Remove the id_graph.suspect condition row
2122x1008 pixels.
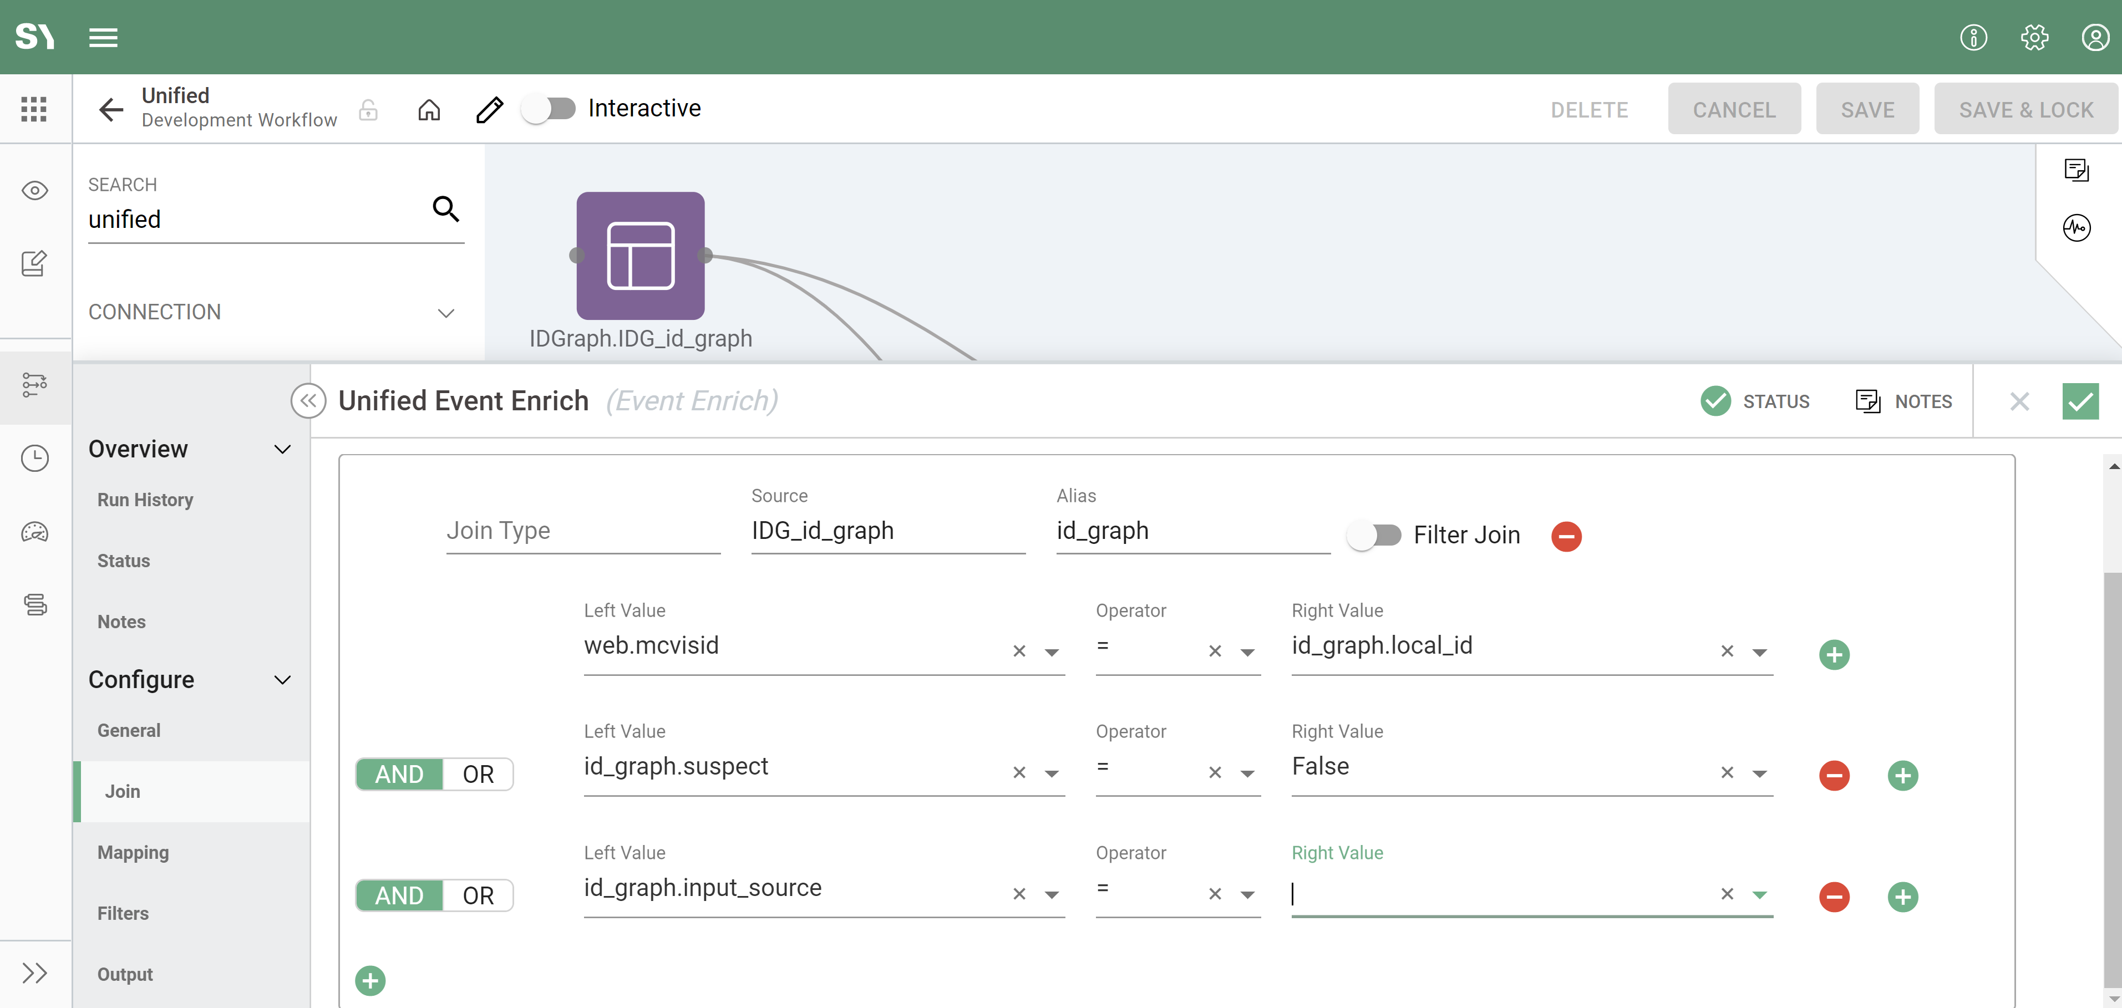pyautogui.click(x=1834, y=775)
